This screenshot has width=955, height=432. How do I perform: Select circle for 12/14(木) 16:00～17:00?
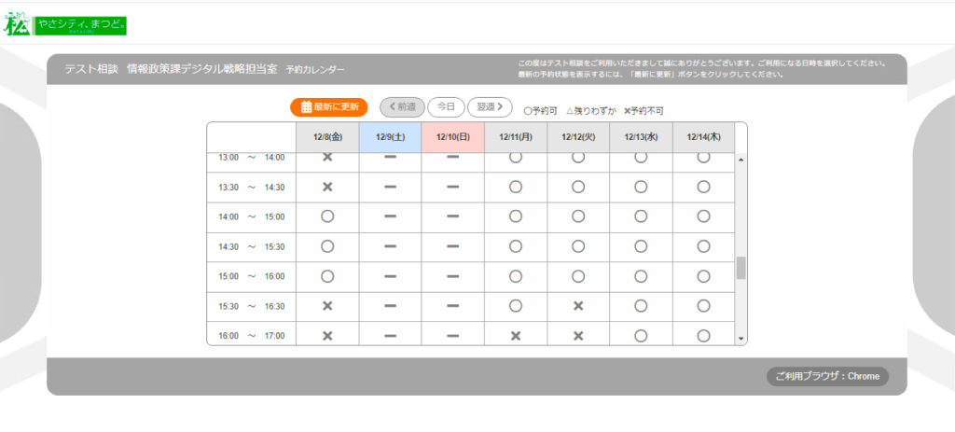point(703,336)
